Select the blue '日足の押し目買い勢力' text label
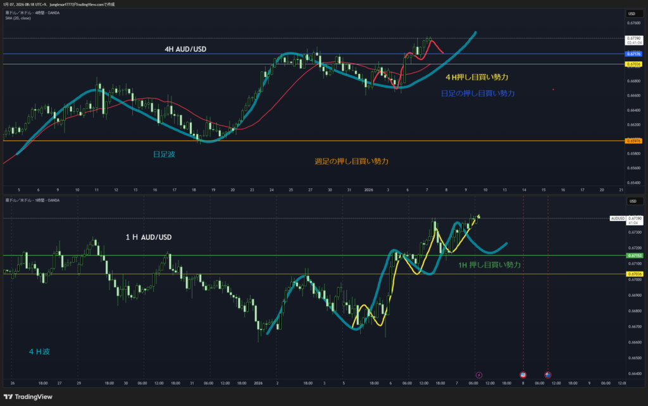This screenshot has height=406, width=648. point(477,93)
